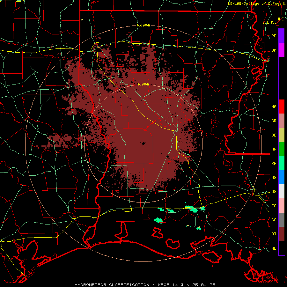
Task: Click the BD label in legend
Action: 274,135
